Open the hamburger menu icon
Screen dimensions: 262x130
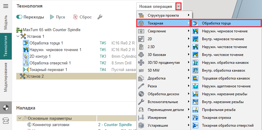pos(6,6)
